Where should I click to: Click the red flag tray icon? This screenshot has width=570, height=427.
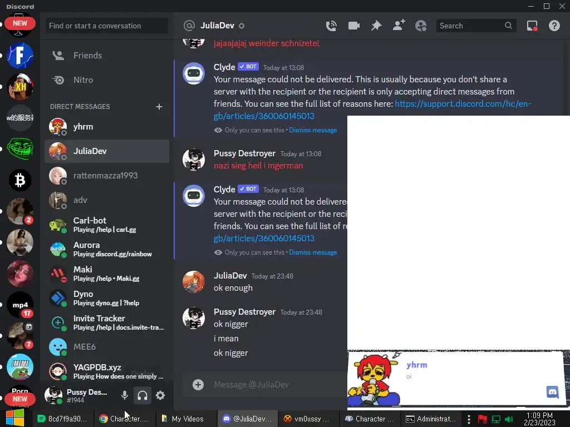483,419
